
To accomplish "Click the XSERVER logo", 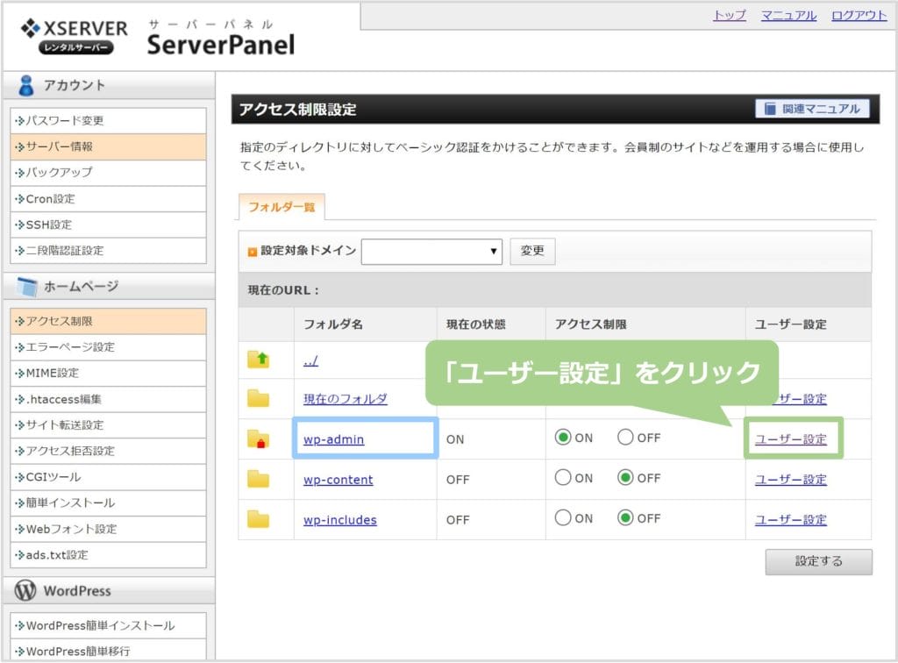I will [74, 35].
